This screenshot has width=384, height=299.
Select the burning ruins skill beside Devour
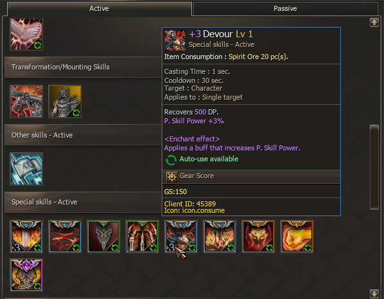tap(220, 236)
